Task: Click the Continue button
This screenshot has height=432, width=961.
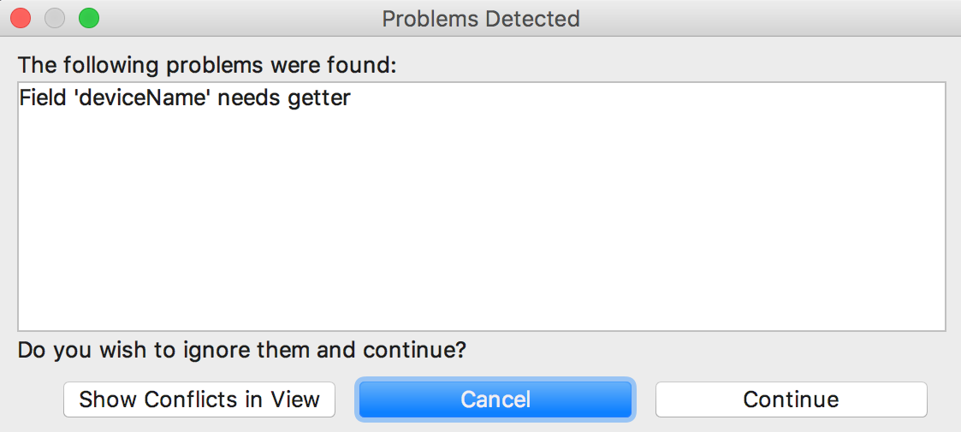Action: 791,399
